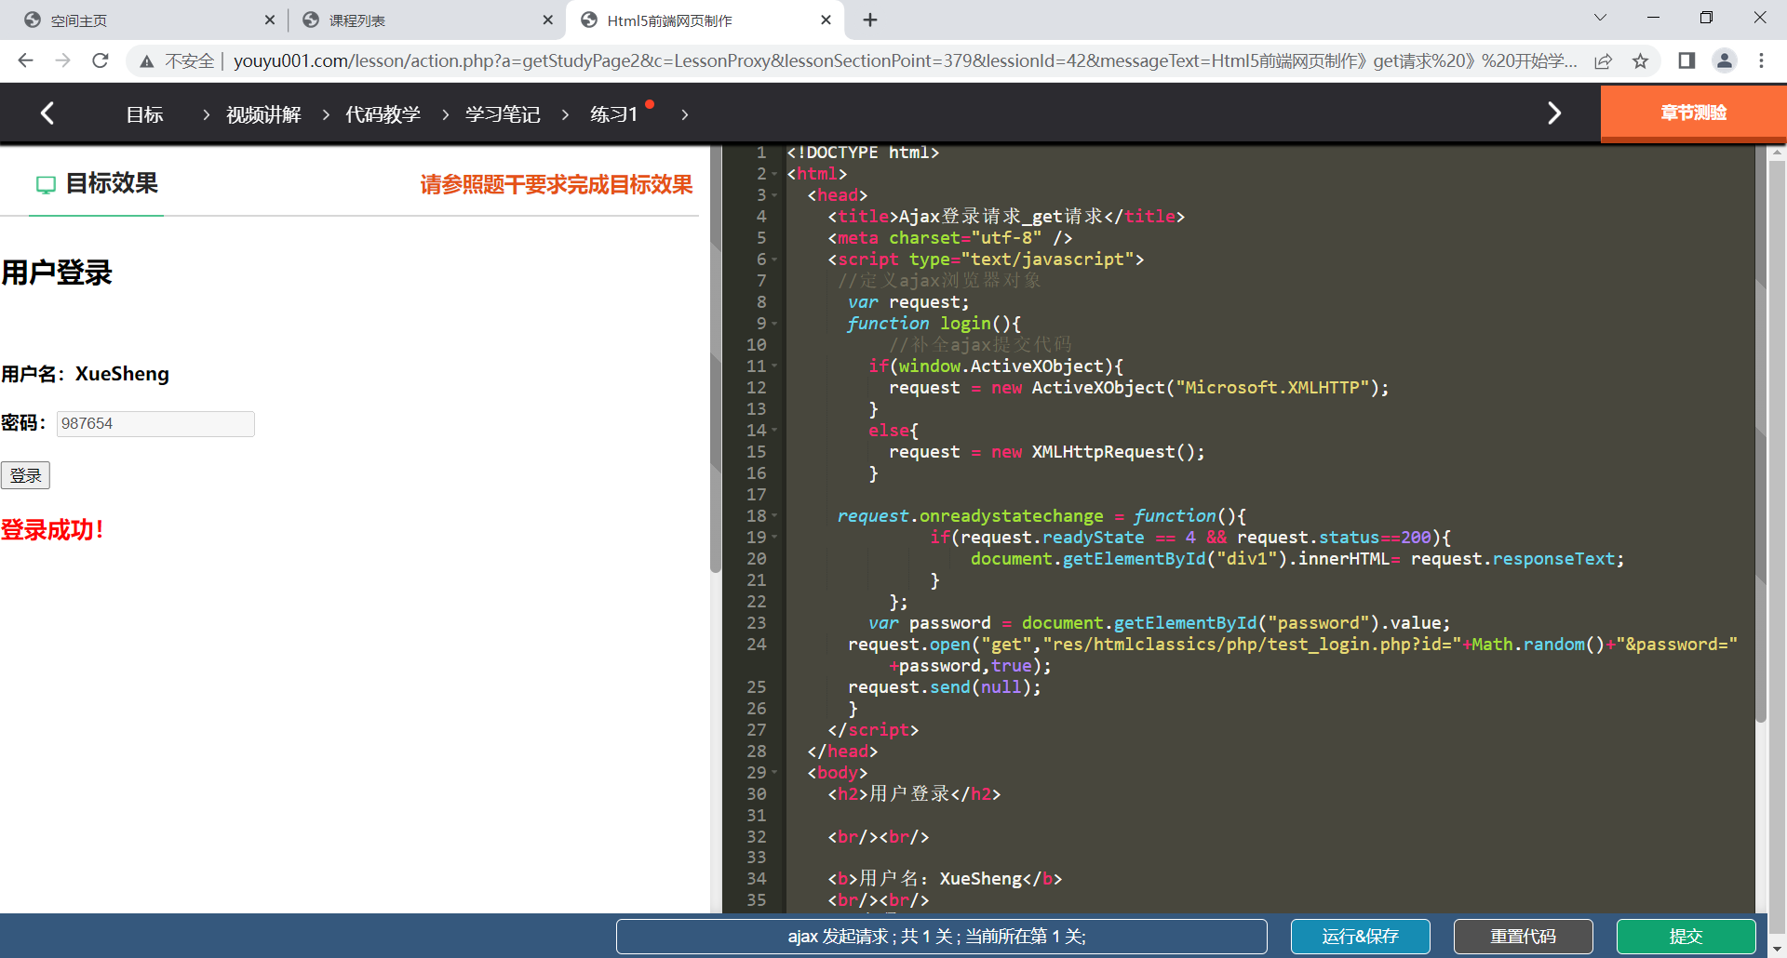
Task: Click the 重置代码 button
Action: (1523, 936)
